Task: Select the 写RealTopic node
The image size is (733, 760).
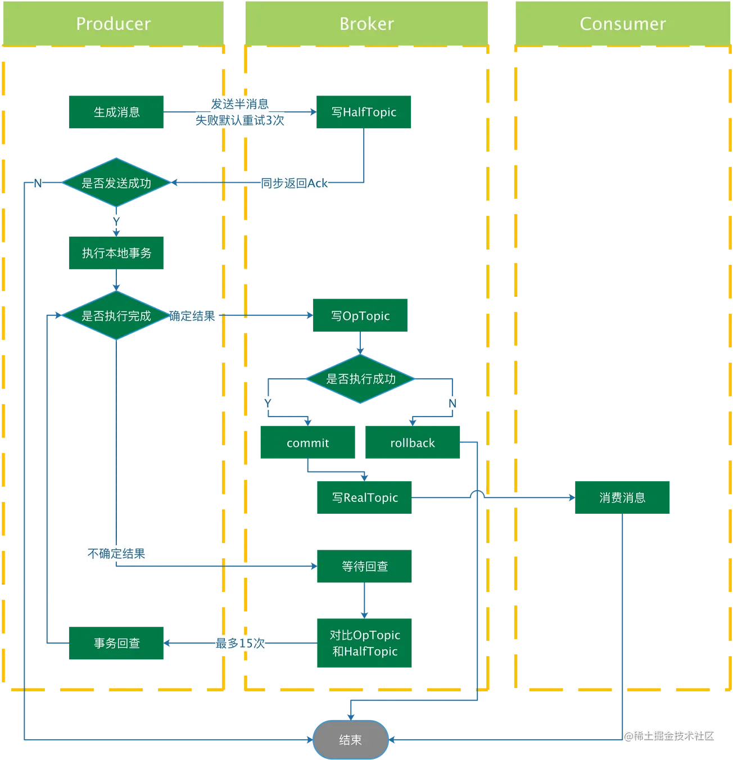Action: pos(364,497)
